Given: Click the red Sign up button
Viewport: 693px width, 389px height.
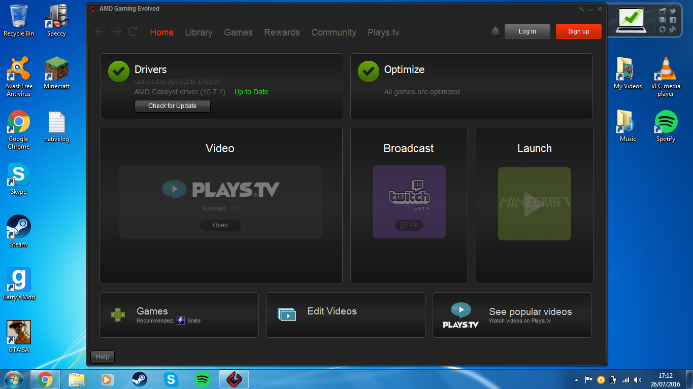Looking at the screenshot, I should (x=579, y=31).
